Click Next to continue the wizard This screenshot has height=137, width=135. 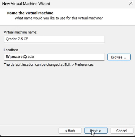tap(96, 131)
